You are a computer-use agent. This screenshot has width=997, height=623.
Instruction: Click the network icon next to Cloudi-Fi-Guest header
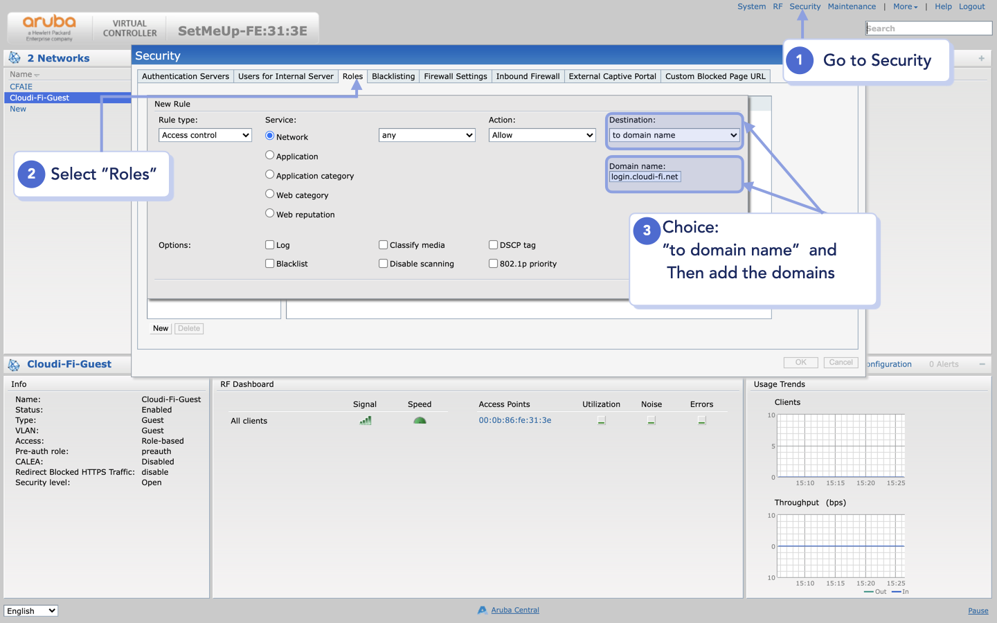coord(15,364)
